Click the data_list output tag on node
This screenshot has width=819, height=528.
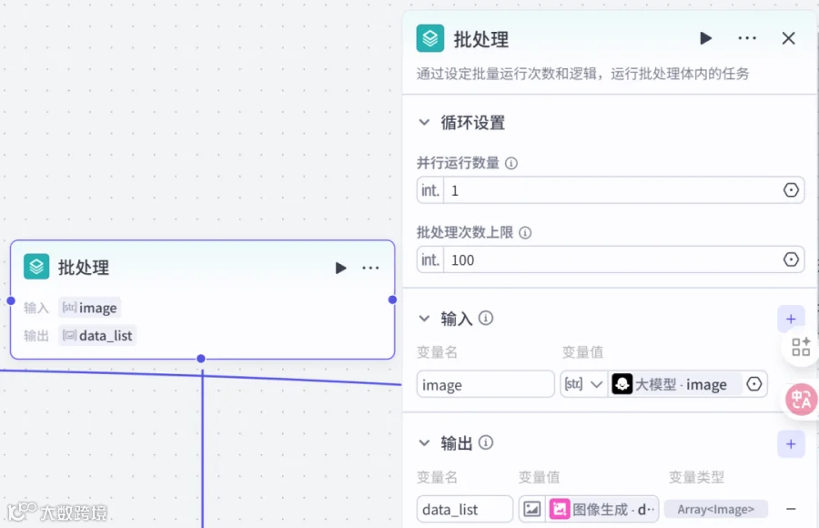(x=97, y=336)
